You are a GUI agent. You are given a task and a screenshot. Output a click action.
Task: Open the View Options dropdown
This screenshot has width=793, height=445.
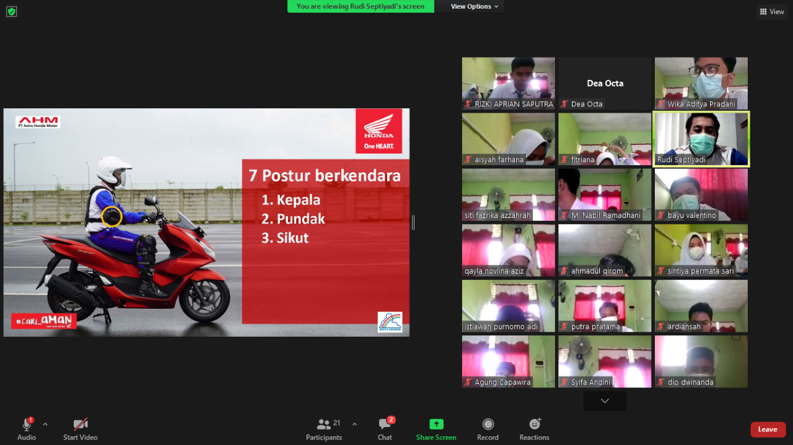click(x=475, y=6)
